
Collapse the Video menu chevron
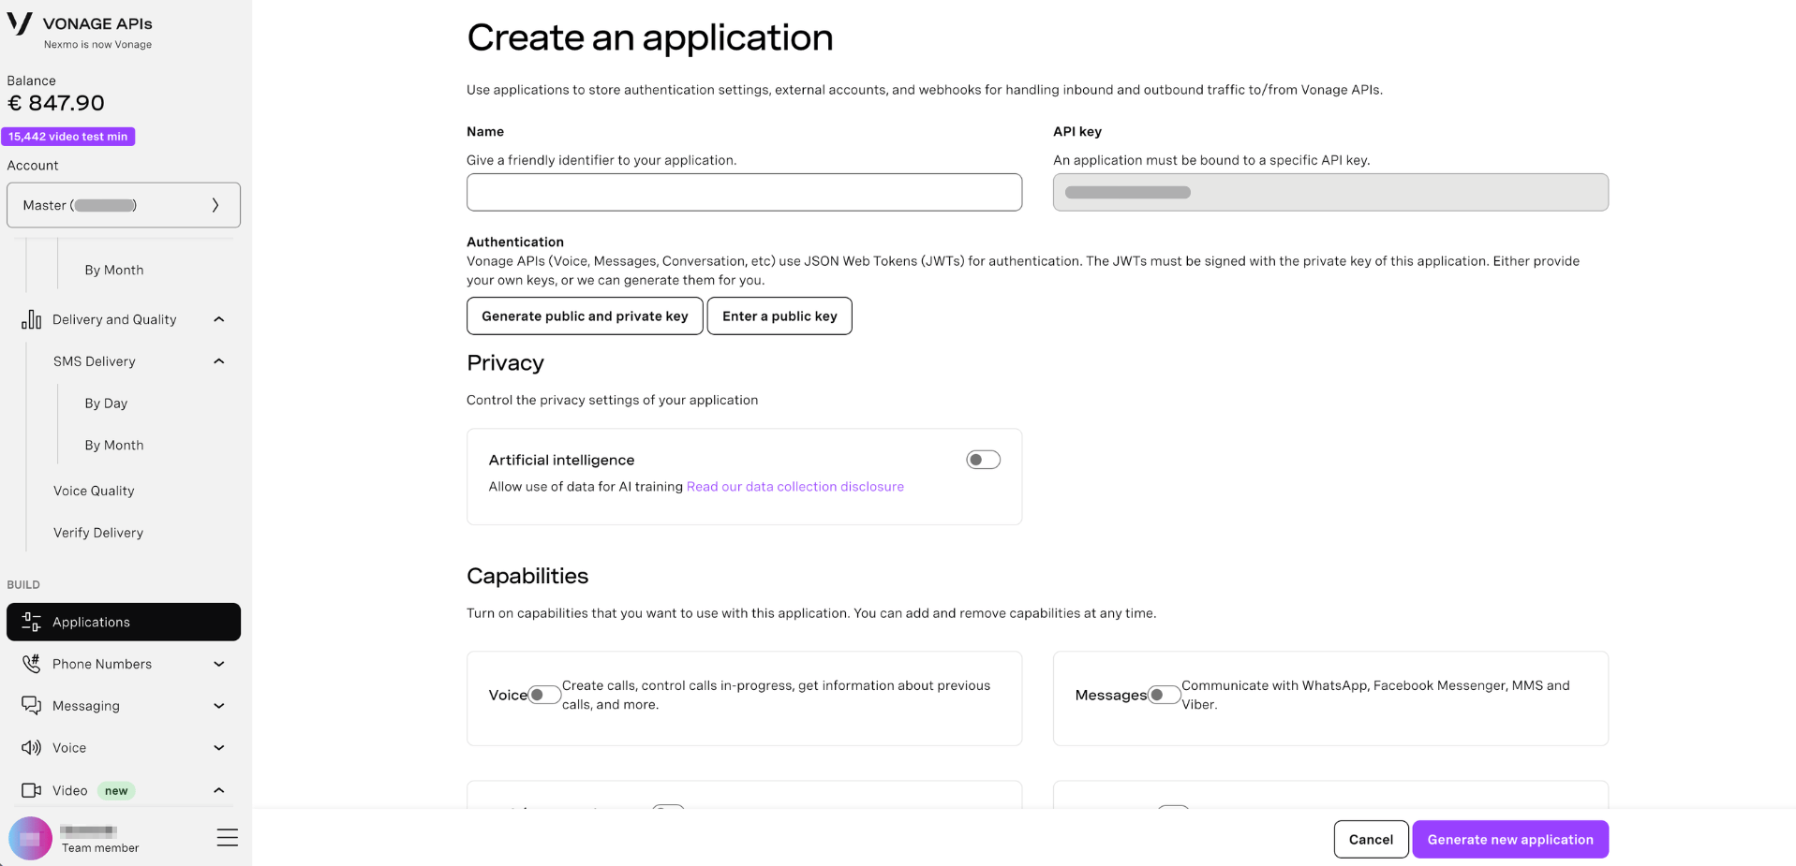pos(219,790)
